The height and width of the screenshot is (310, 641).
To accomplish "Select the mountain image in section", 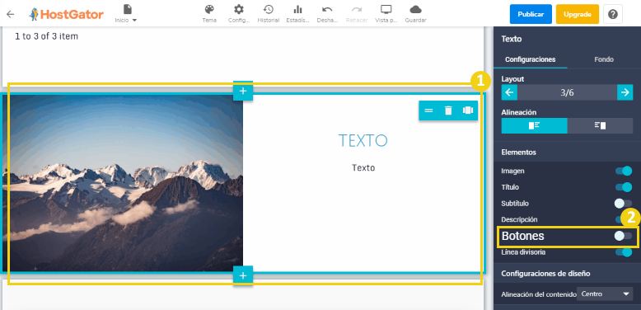I will point(123,183).
